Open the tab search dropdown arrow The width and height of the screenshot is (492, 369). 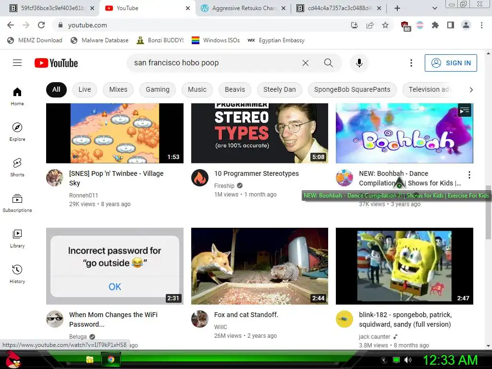(x=434, y=8)
